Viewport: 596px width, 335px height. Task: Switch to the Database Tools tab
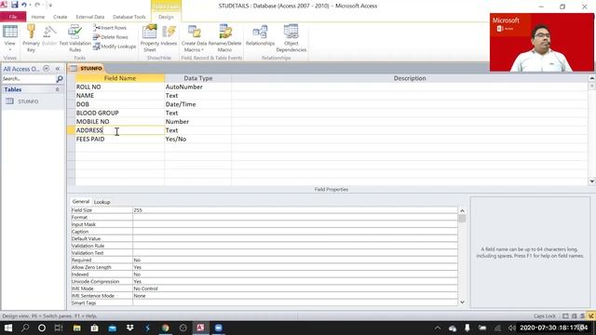tap(129, 17)
